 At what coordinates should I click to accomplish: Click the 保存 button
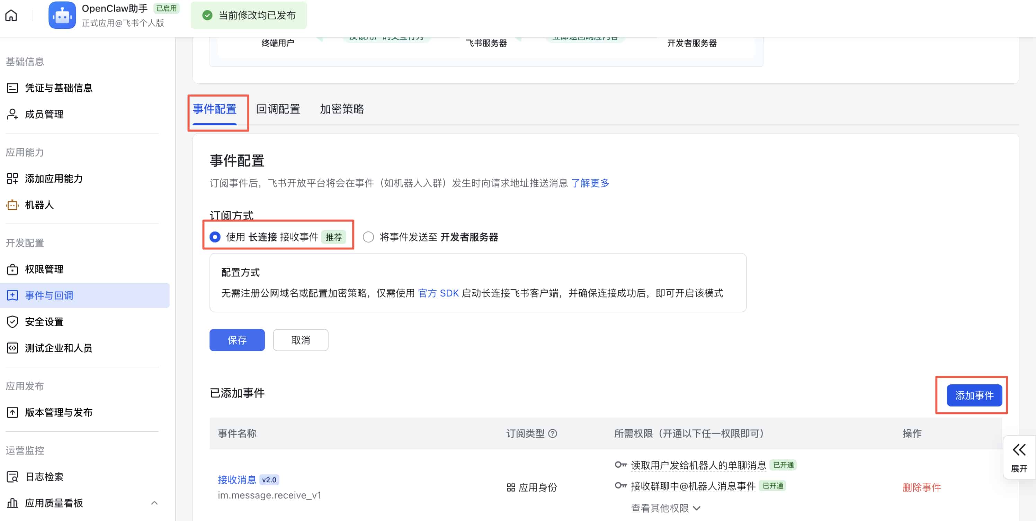[237, 340]
